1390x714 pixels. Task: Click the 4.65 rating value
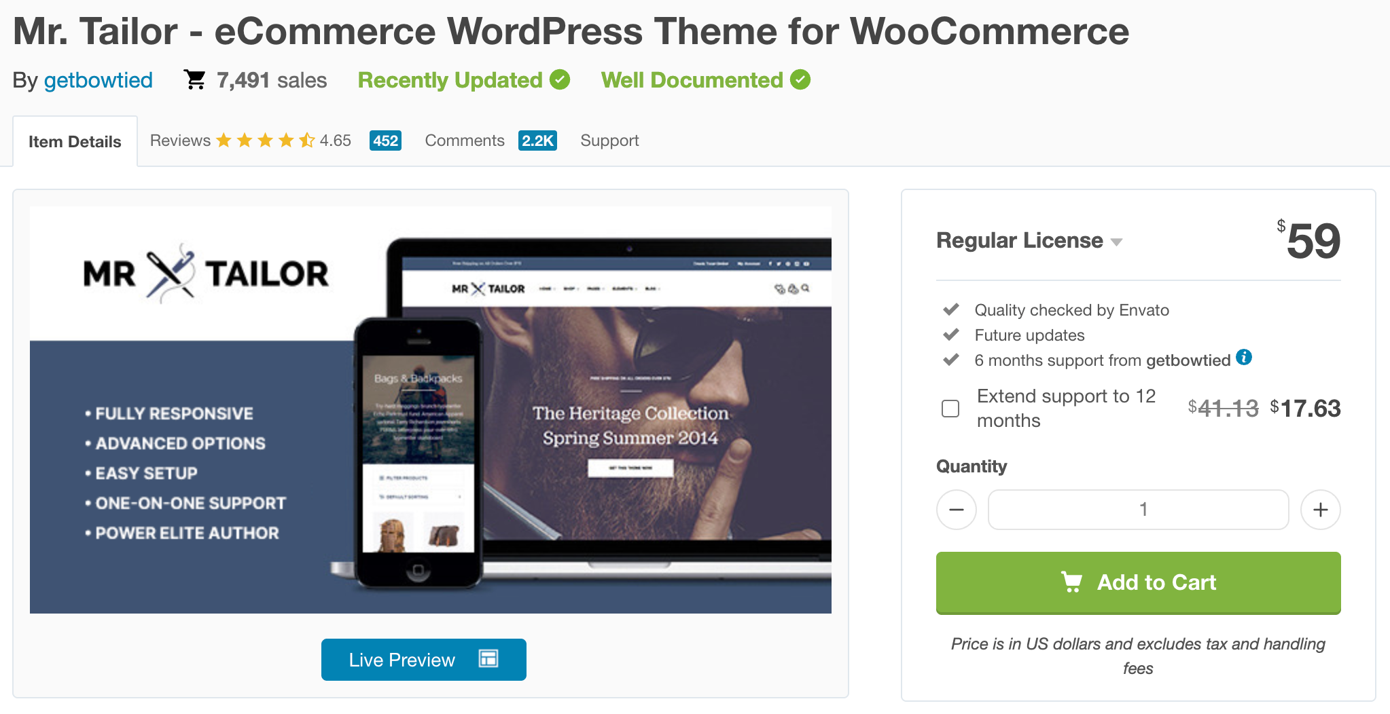tap(336, 140)
